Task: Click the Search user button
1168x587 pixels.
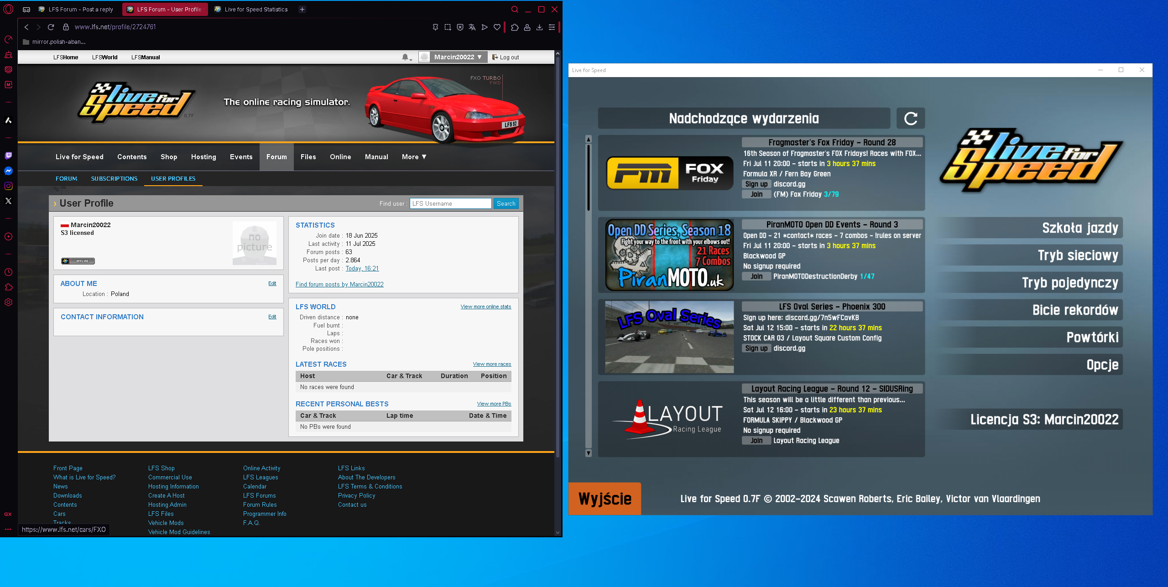Action: 506,203
